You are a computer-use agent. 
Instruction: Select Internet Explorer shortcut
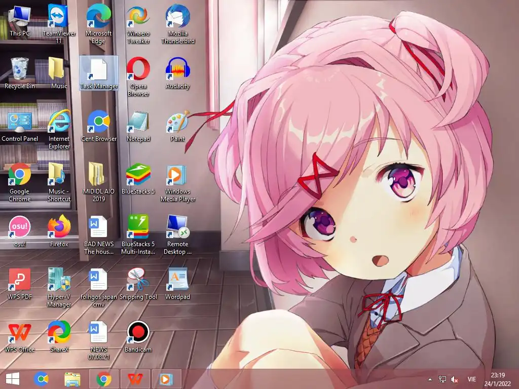59,129
